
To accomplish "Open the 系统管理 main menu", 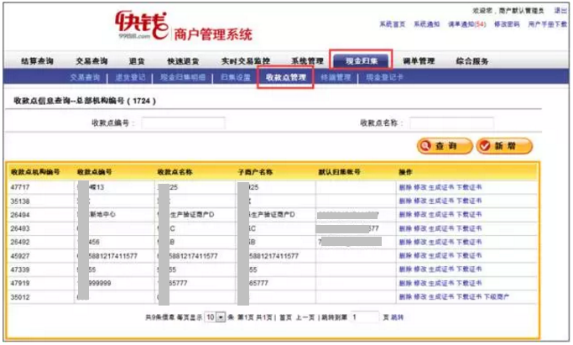I will [307, 61].
